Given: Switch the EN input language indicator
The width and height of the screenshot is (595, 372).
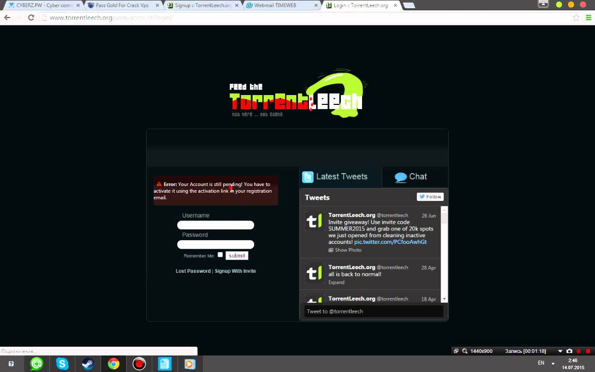Looking at the screenshot, I should pos(541,363).
